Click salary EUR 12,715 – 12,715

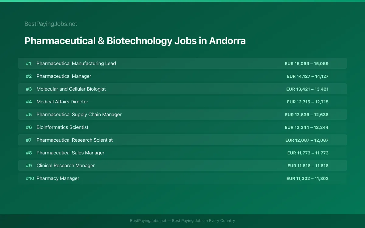tap(308, 102)
